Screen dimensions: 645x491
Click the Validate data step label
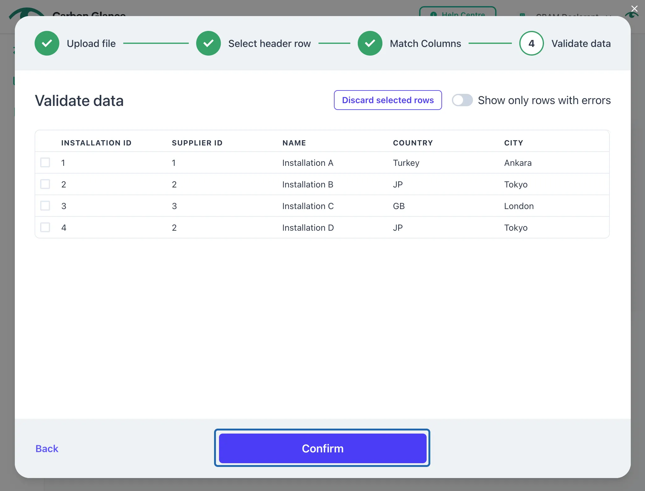pos(581,44)
